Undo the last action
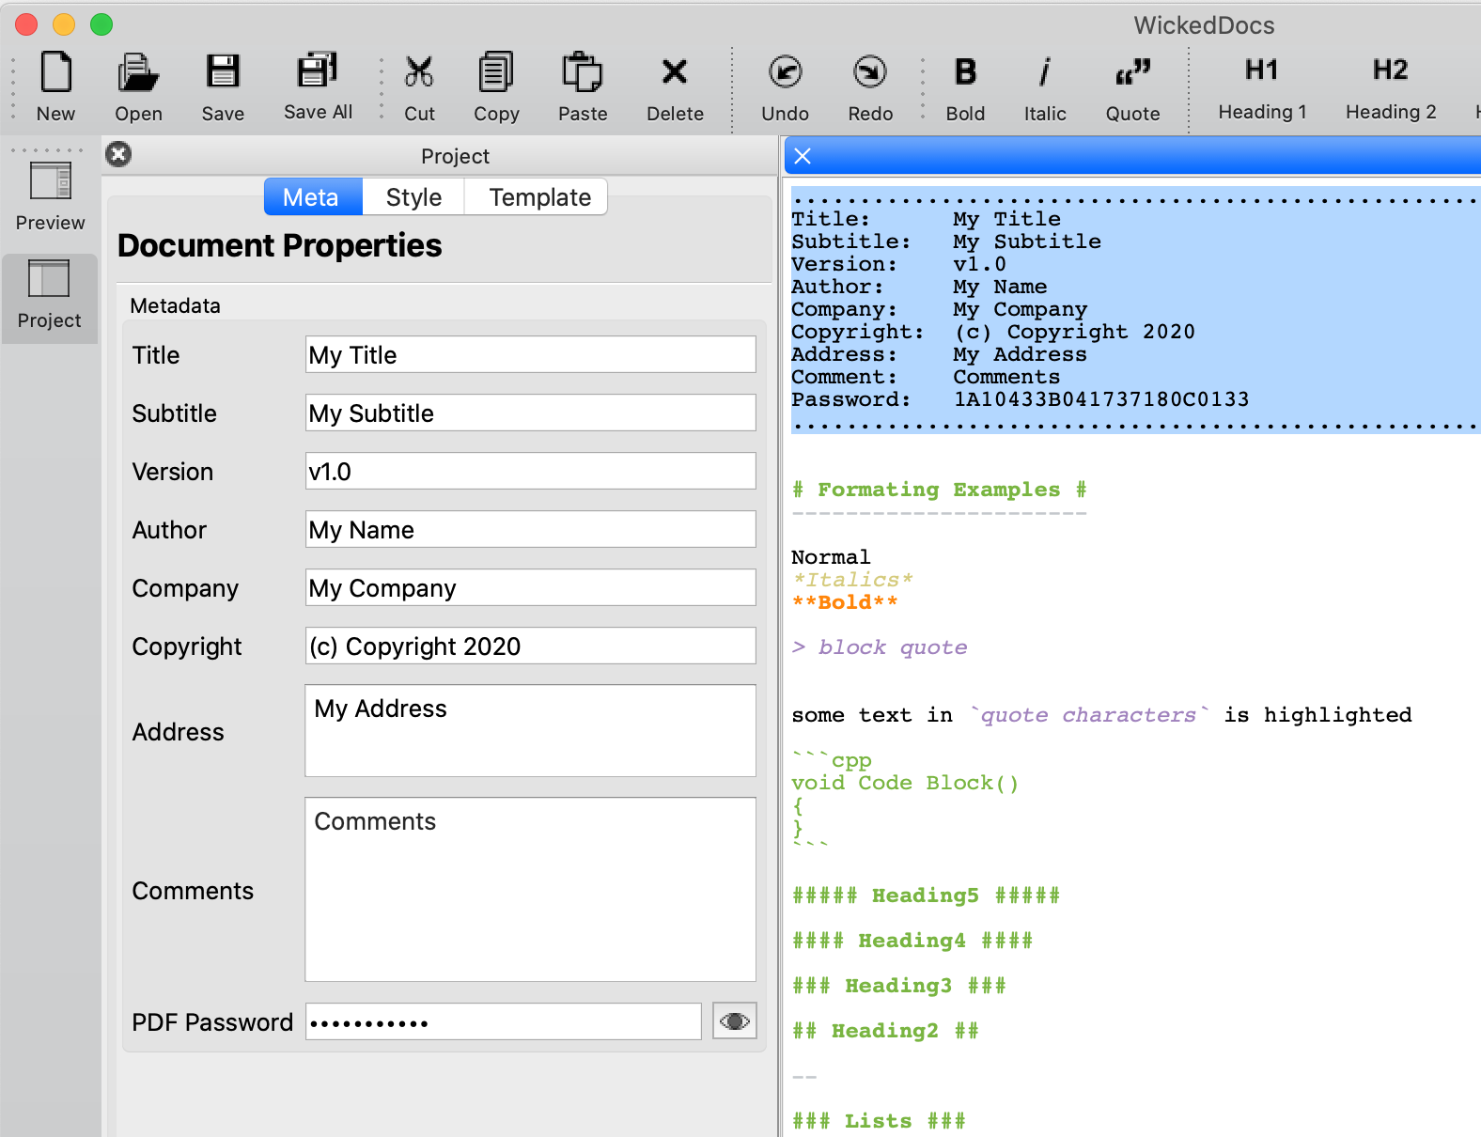 pyautogui.click(x=785, y=73)
